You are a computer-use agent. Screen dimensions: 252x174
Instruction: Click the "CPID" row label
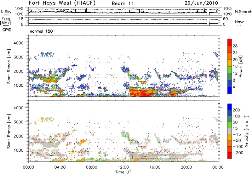click(x=7, y=30)
